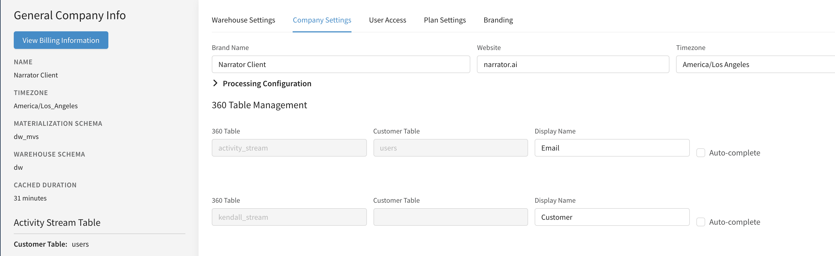Open the Branding tab
835x256 pixels.
click(x=498, y=20)
